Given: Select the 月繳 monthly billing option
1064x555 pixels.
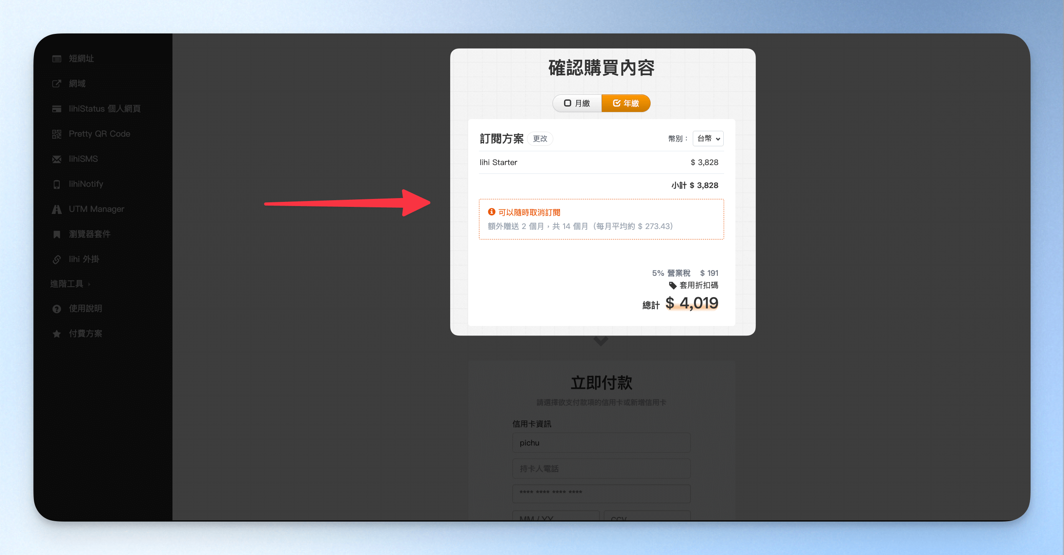Looking at the screenshot, I should 577,103.
